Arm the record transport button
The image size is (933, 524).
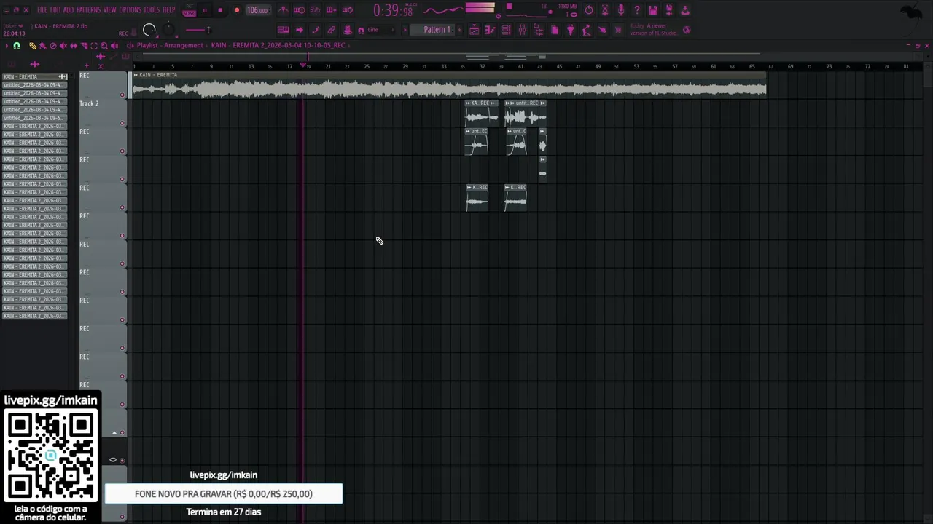(x=237, y=10)
